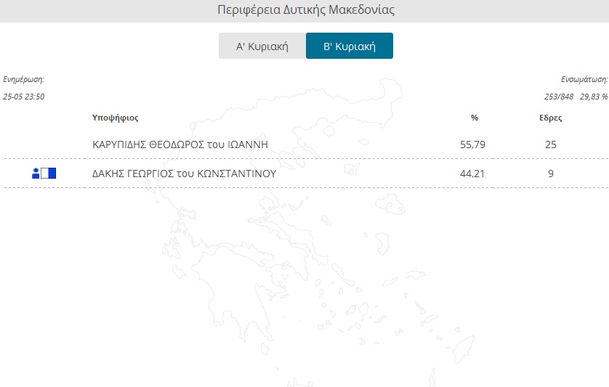Image resolution: width=609 pixels, height=387 pixels.
Task: Click the Ενημέρωση label
Action: tap(23, 80)
